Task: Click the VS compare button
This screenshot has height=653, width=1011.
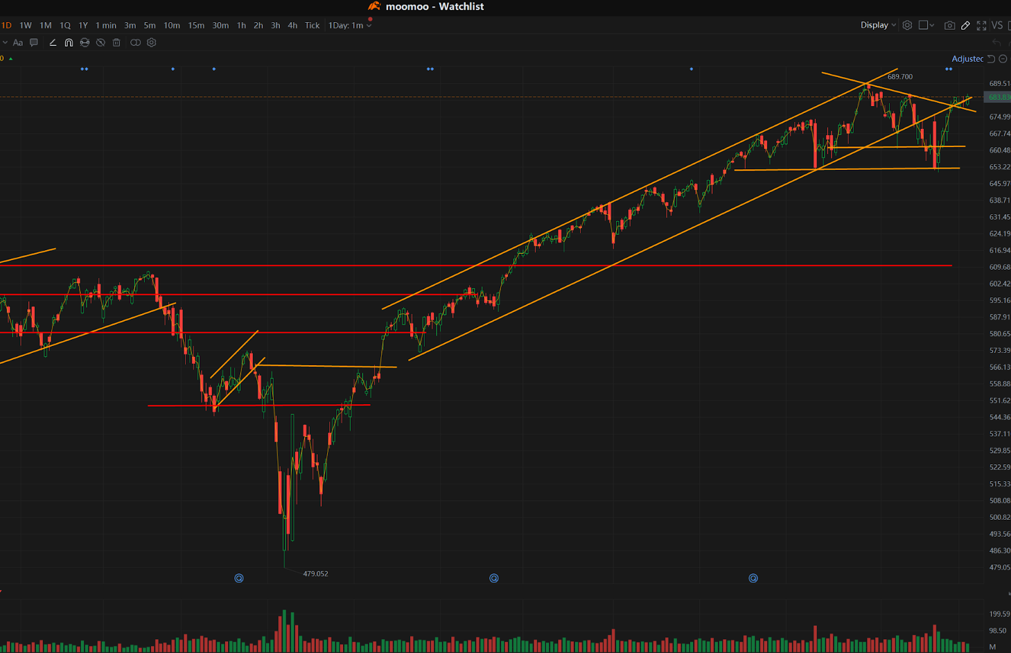Action: pyautogui.click(x=997, y=25)
